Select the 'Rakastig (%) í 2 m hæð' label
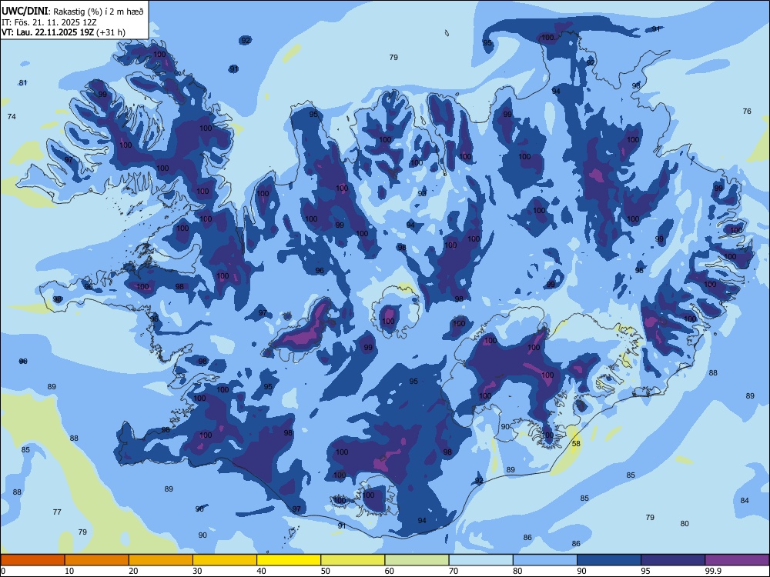Image resolution: width=770 pixels, height=577 pixels. 99,12
